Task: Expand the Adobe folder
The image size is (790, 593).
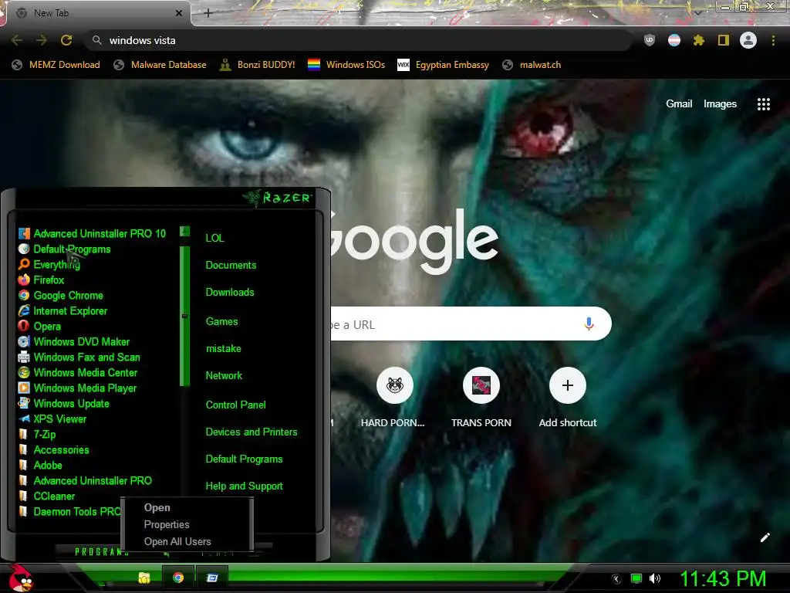Action: 40,466
